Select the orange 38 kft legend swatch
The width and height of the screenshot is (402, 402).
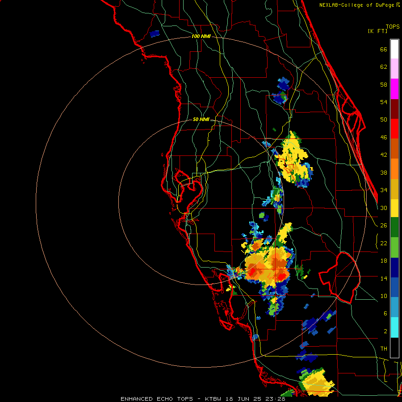[x=394, y=169]
